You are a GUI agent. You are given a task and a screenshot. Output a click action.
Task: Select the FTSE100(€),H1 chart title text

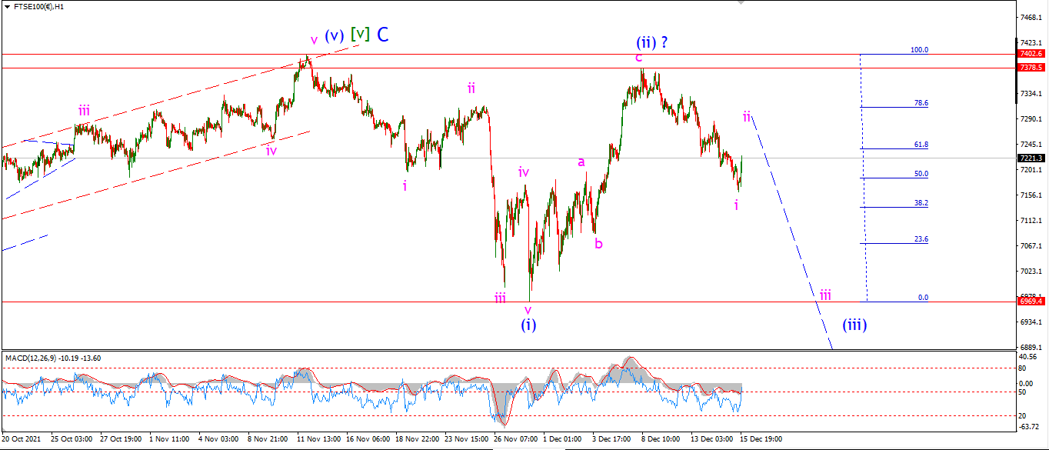coord(37,6)
